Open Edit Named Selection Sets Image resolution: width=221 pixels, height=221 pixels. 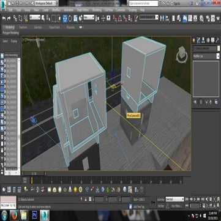tap(136, 18)
